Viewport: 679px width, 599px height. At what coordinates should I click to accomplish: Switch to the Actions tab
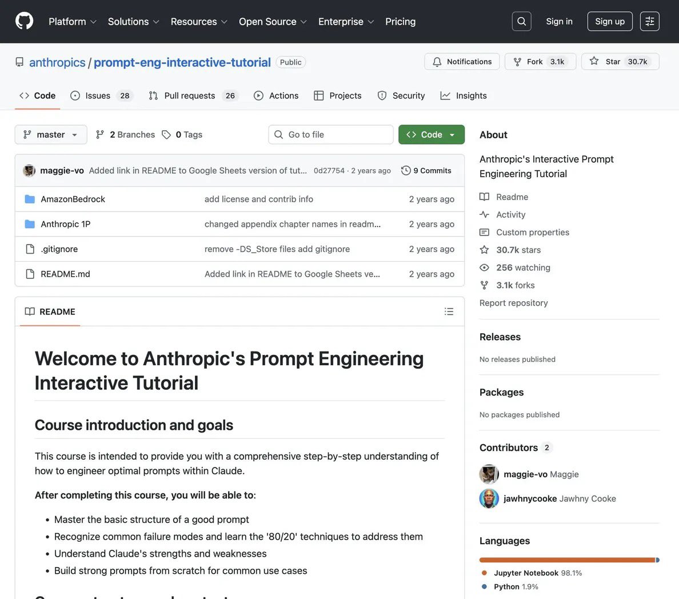click(x=276, y=95)
